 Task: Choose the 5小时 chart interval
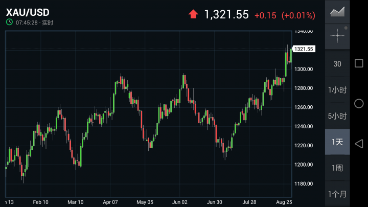[x=337, y=116]
